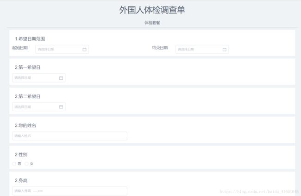Select the 男 radio button
The image size is (301, 196).
tap(14, 164)
